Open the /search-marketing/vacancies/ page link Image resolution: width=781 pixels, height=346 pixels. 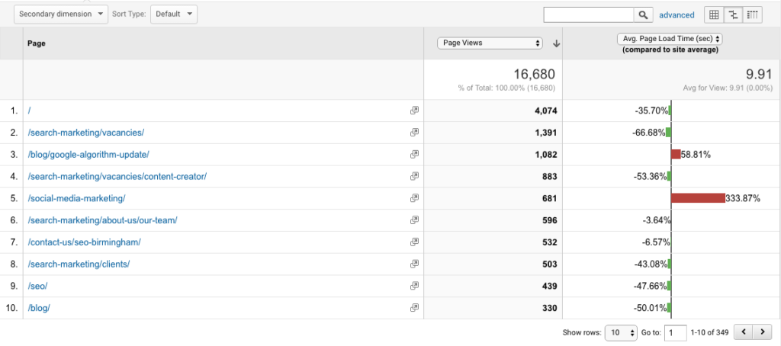coord(86,133)
